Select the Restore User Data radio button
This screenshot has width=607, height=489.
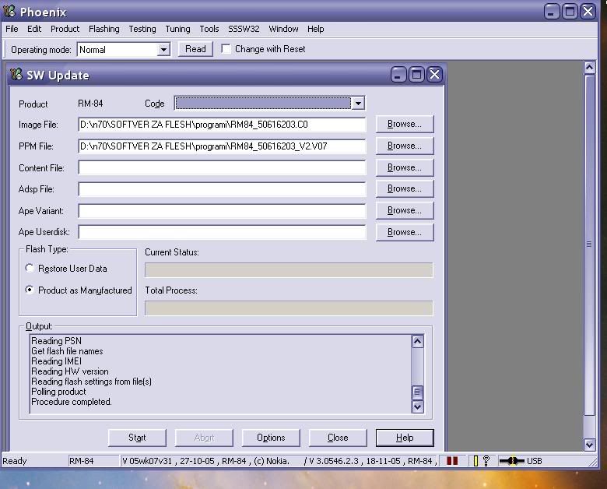coord(30,269)
